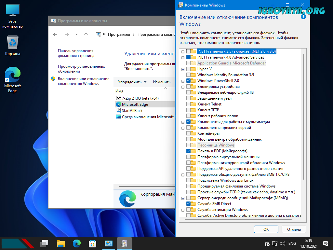This screenshot has width=333, height=250.
Task: Click the up arrow navigation icon
Action: click(x=86, y=35)
